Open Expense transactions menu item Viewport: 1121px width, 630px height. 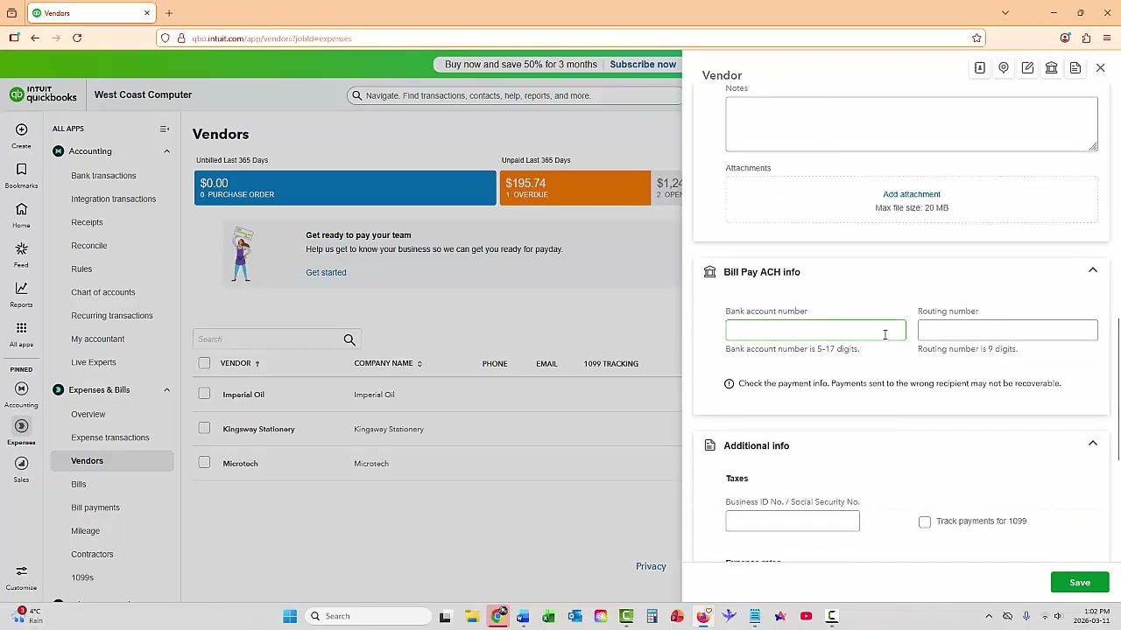tap(110, 437)
